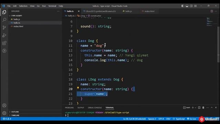This screenshot has width=220, height=124.
Task: Open the Explorer view in activity bar
Action: 4,12
